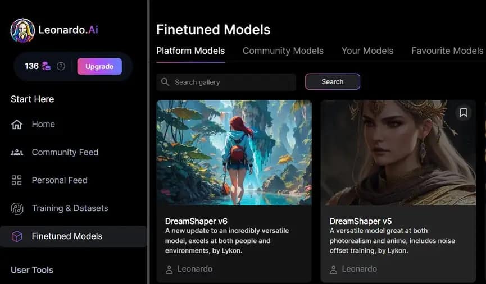Click the search magnifier icon

165,82
